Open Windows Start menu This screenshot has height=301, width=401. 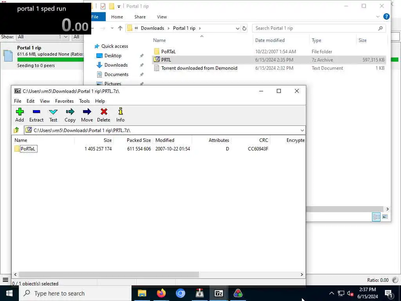pyautogui.click(x=9, y=293)
